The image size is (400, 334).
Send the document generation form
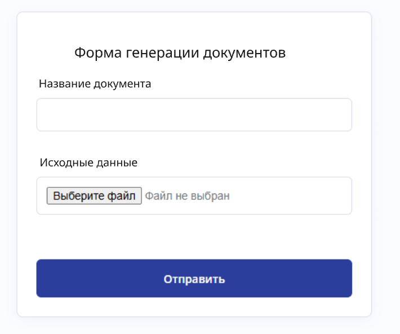click(194, 279)
